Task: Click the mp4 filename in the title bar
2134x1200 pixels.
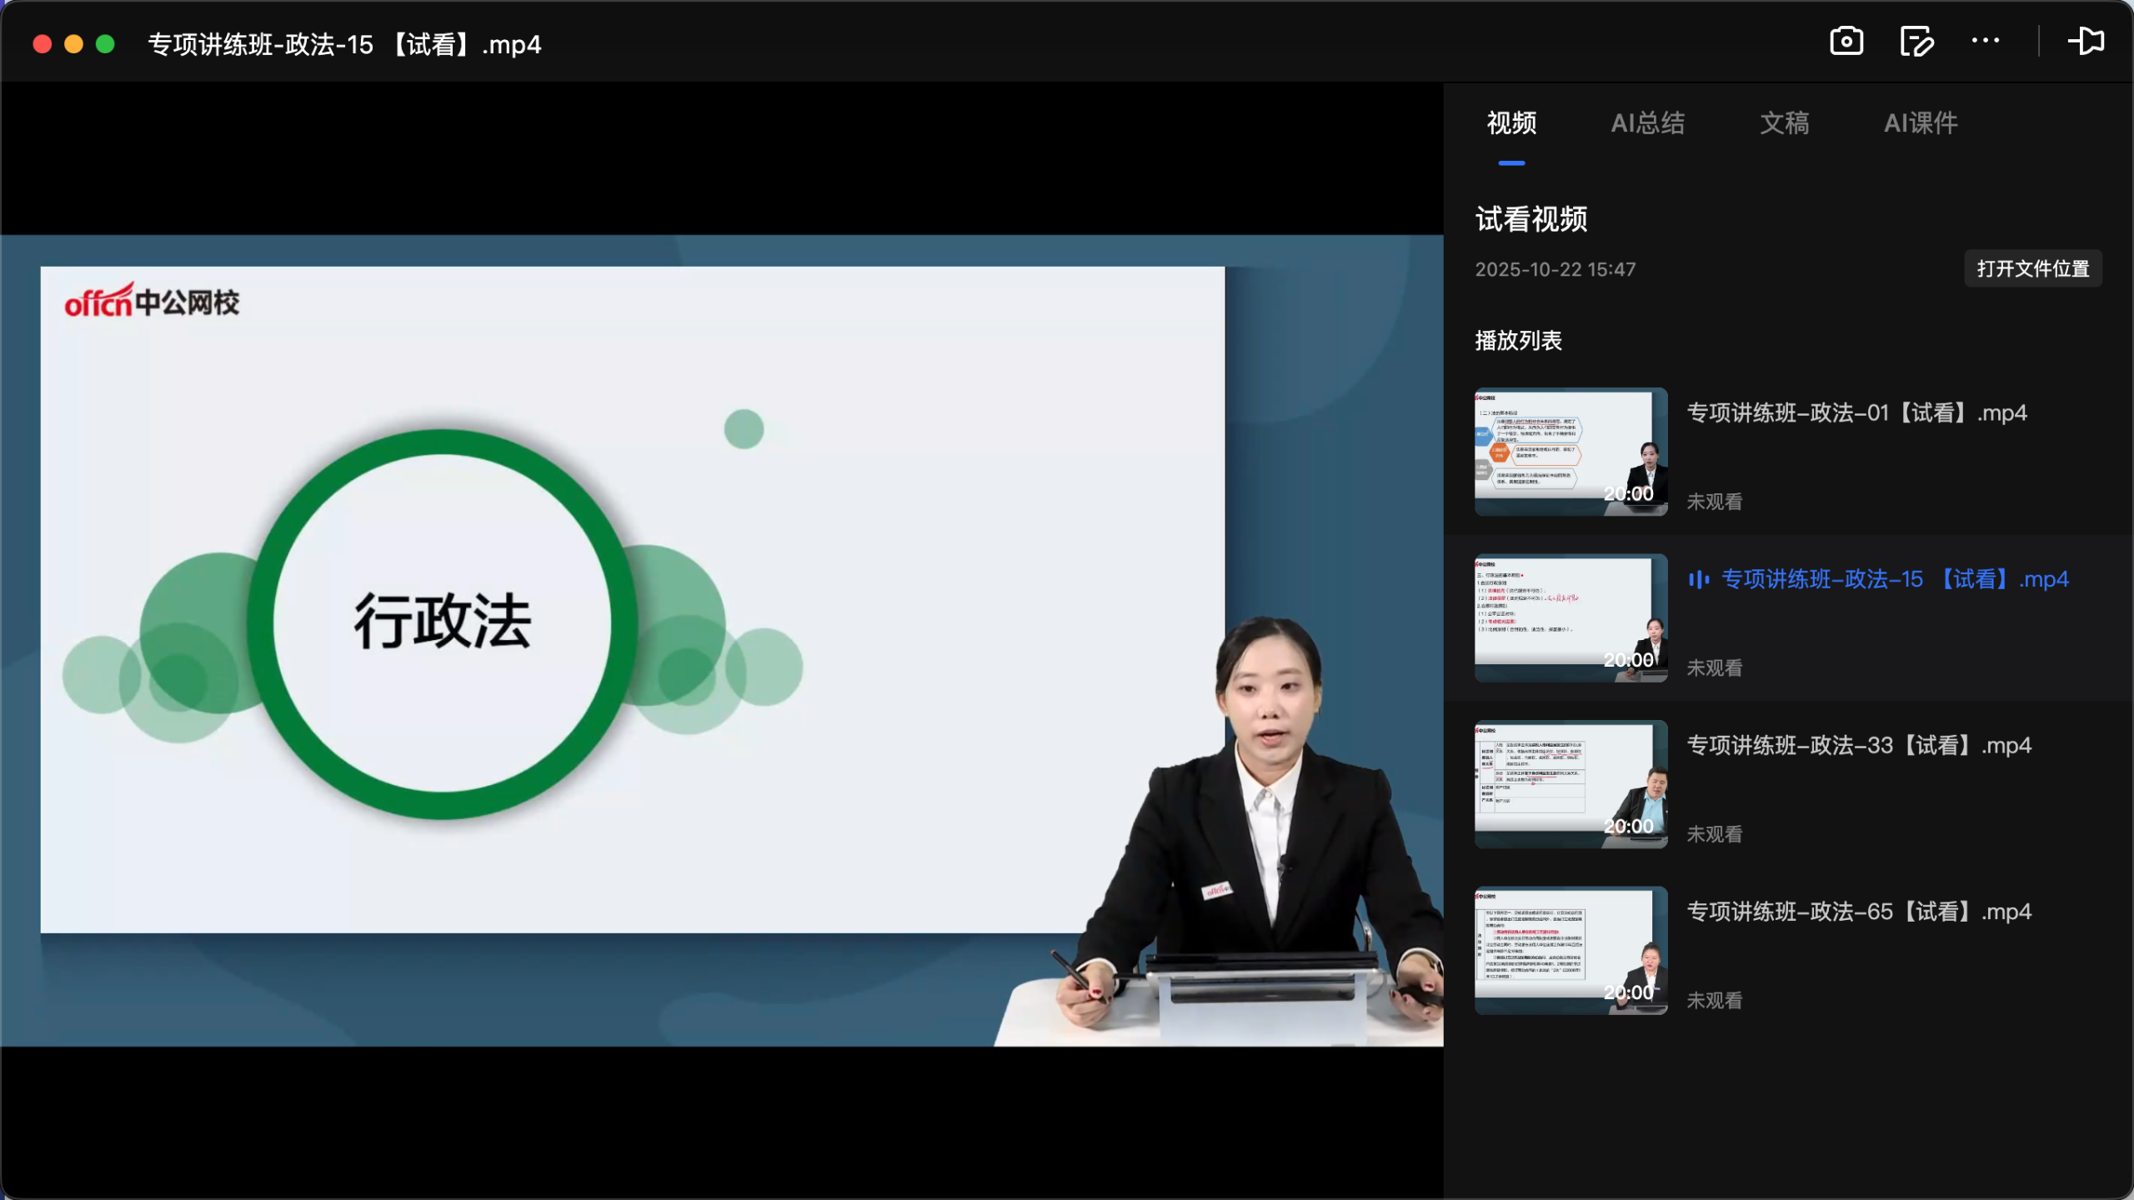Action: pos(345,44)
